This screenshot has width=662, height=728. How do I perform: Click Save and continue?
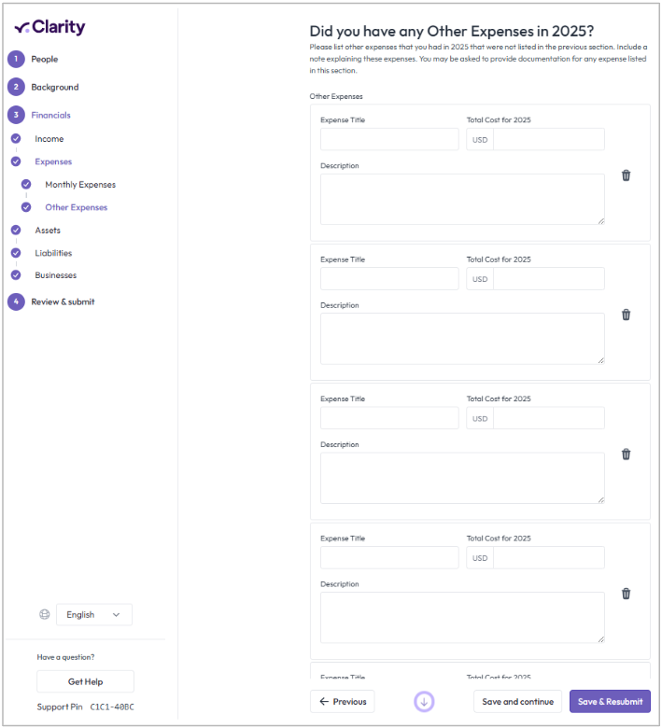pos(517,702)
